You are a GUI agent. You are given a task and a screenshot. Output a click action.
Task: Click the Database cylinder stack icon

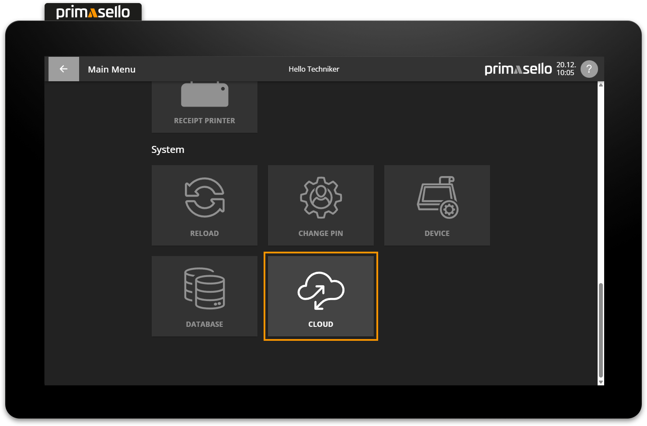205,288
